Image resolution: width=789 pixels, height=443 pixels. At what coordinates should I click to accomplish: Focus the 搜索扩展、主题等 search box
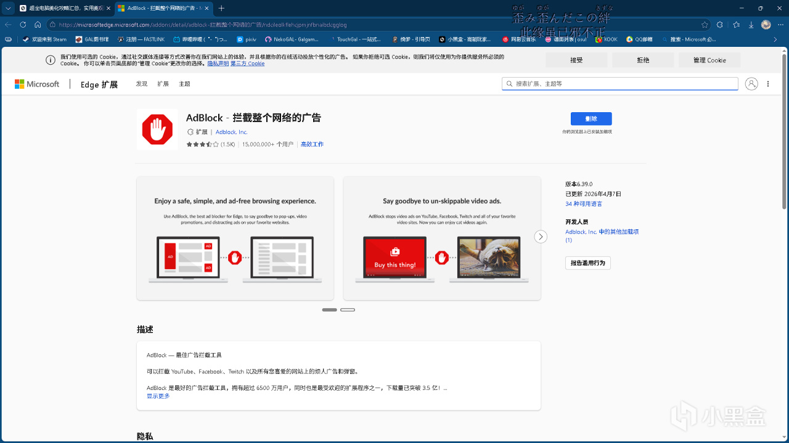619,84
